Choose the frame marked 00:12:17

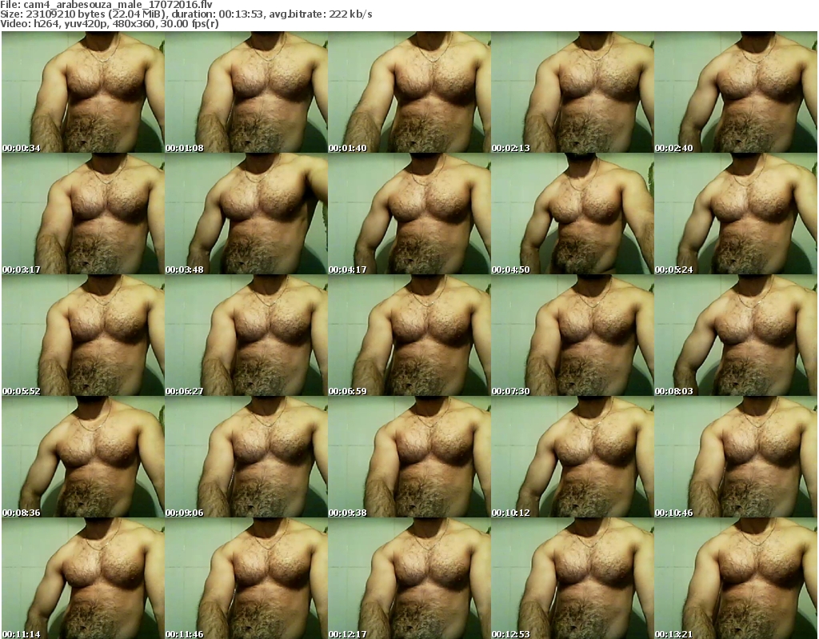tap(409, 578)
